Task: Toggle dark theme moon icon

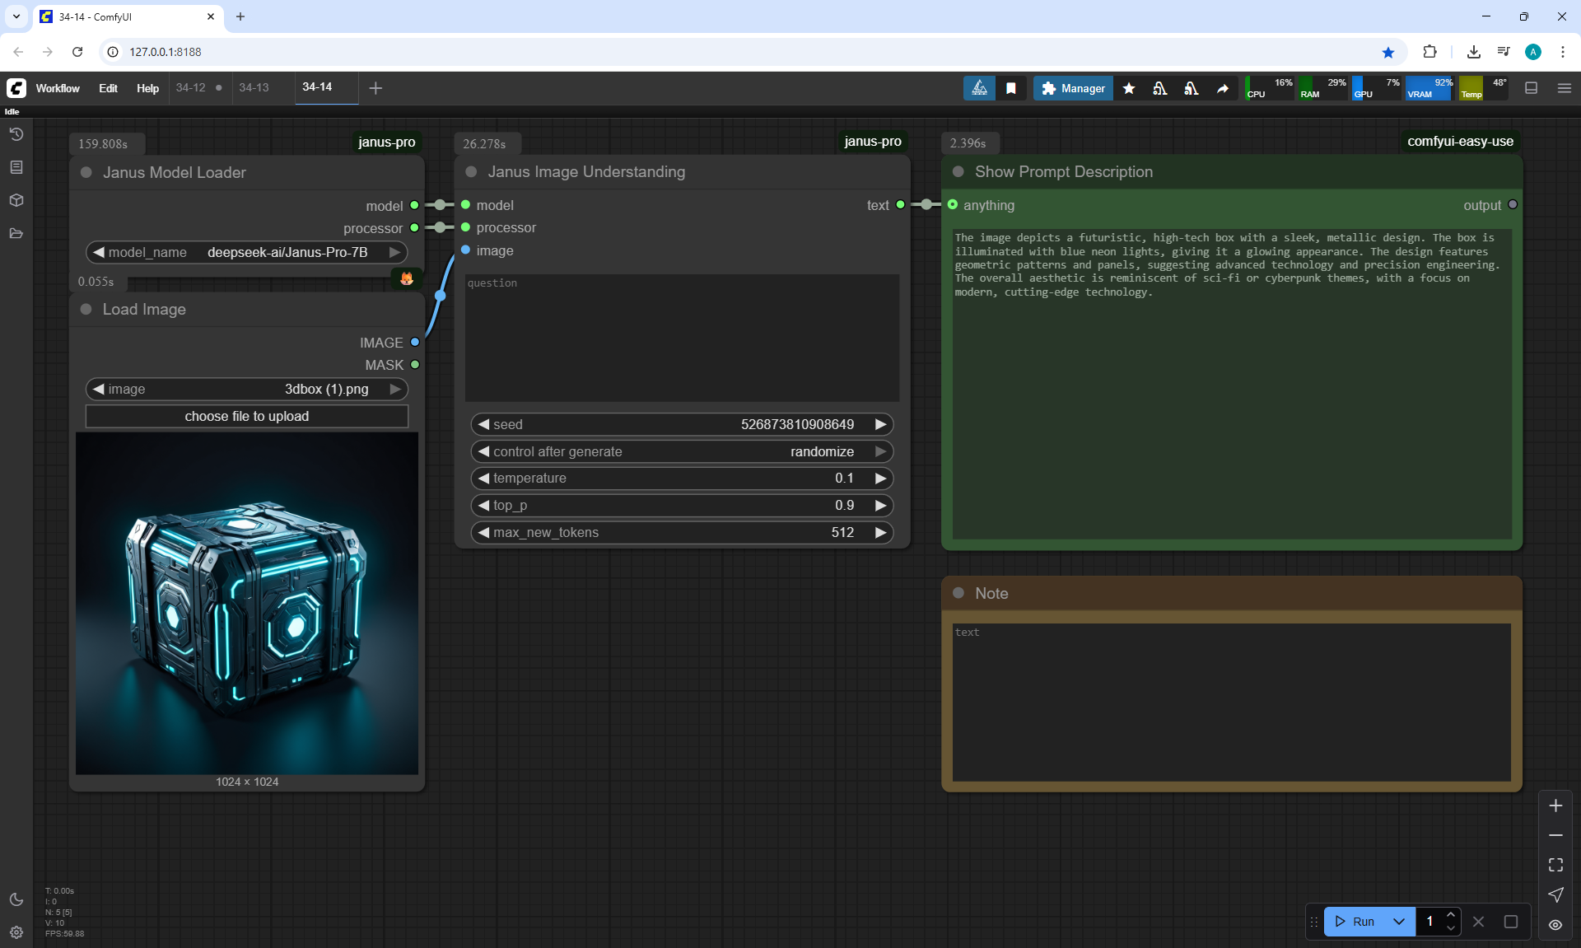Action: tap(16, 899)
